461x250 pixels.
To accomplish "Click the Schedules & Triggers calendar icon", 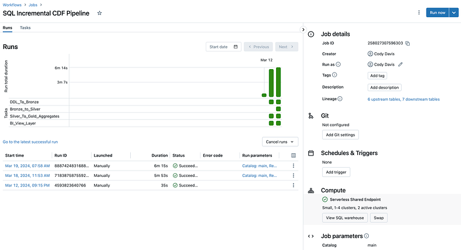I will click(x=311, y=153).
